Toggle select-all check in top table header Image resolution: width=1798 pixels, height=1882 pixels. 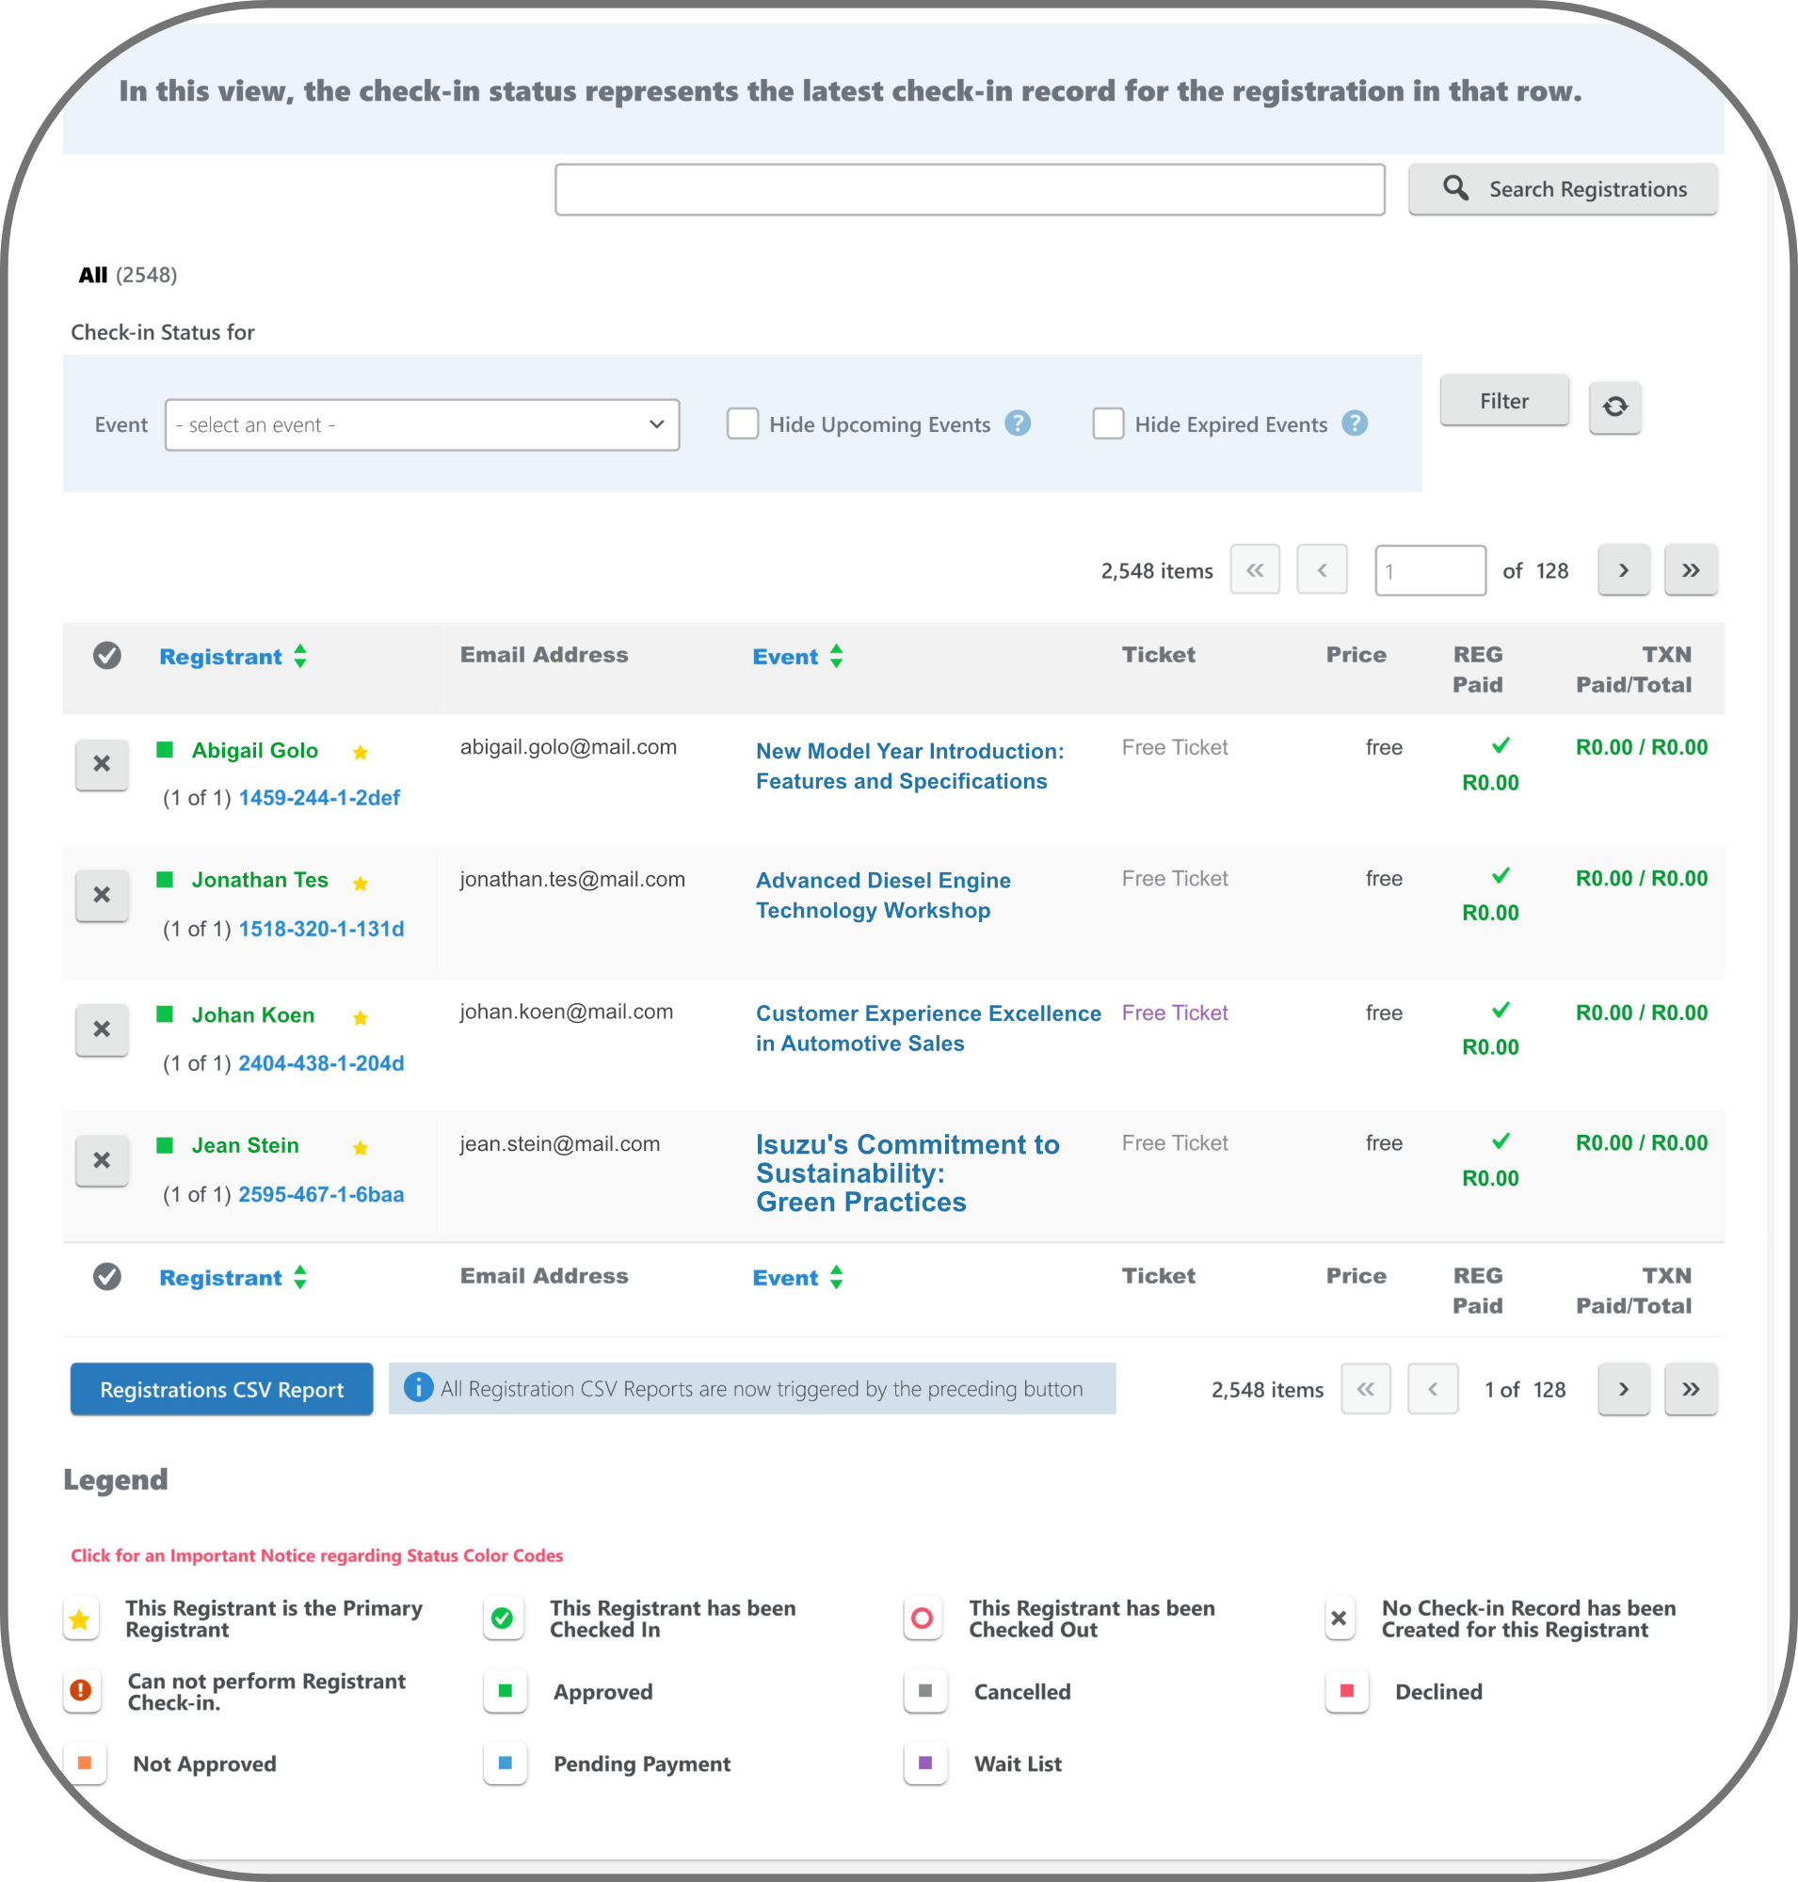click(107, 656)
